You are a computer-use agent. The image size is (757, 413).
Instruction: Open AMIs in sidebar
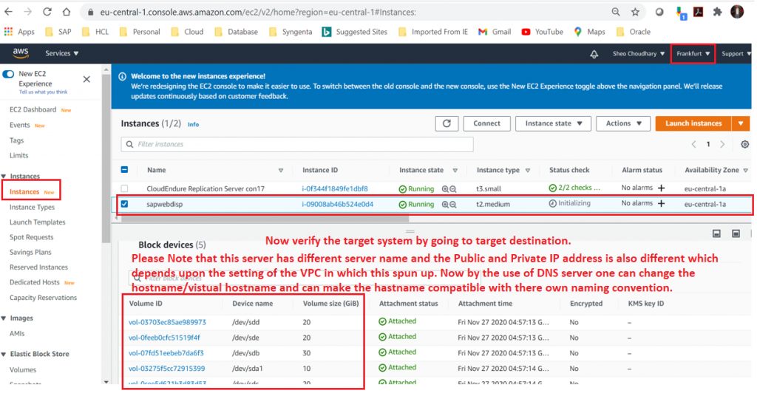coord(17,333)
